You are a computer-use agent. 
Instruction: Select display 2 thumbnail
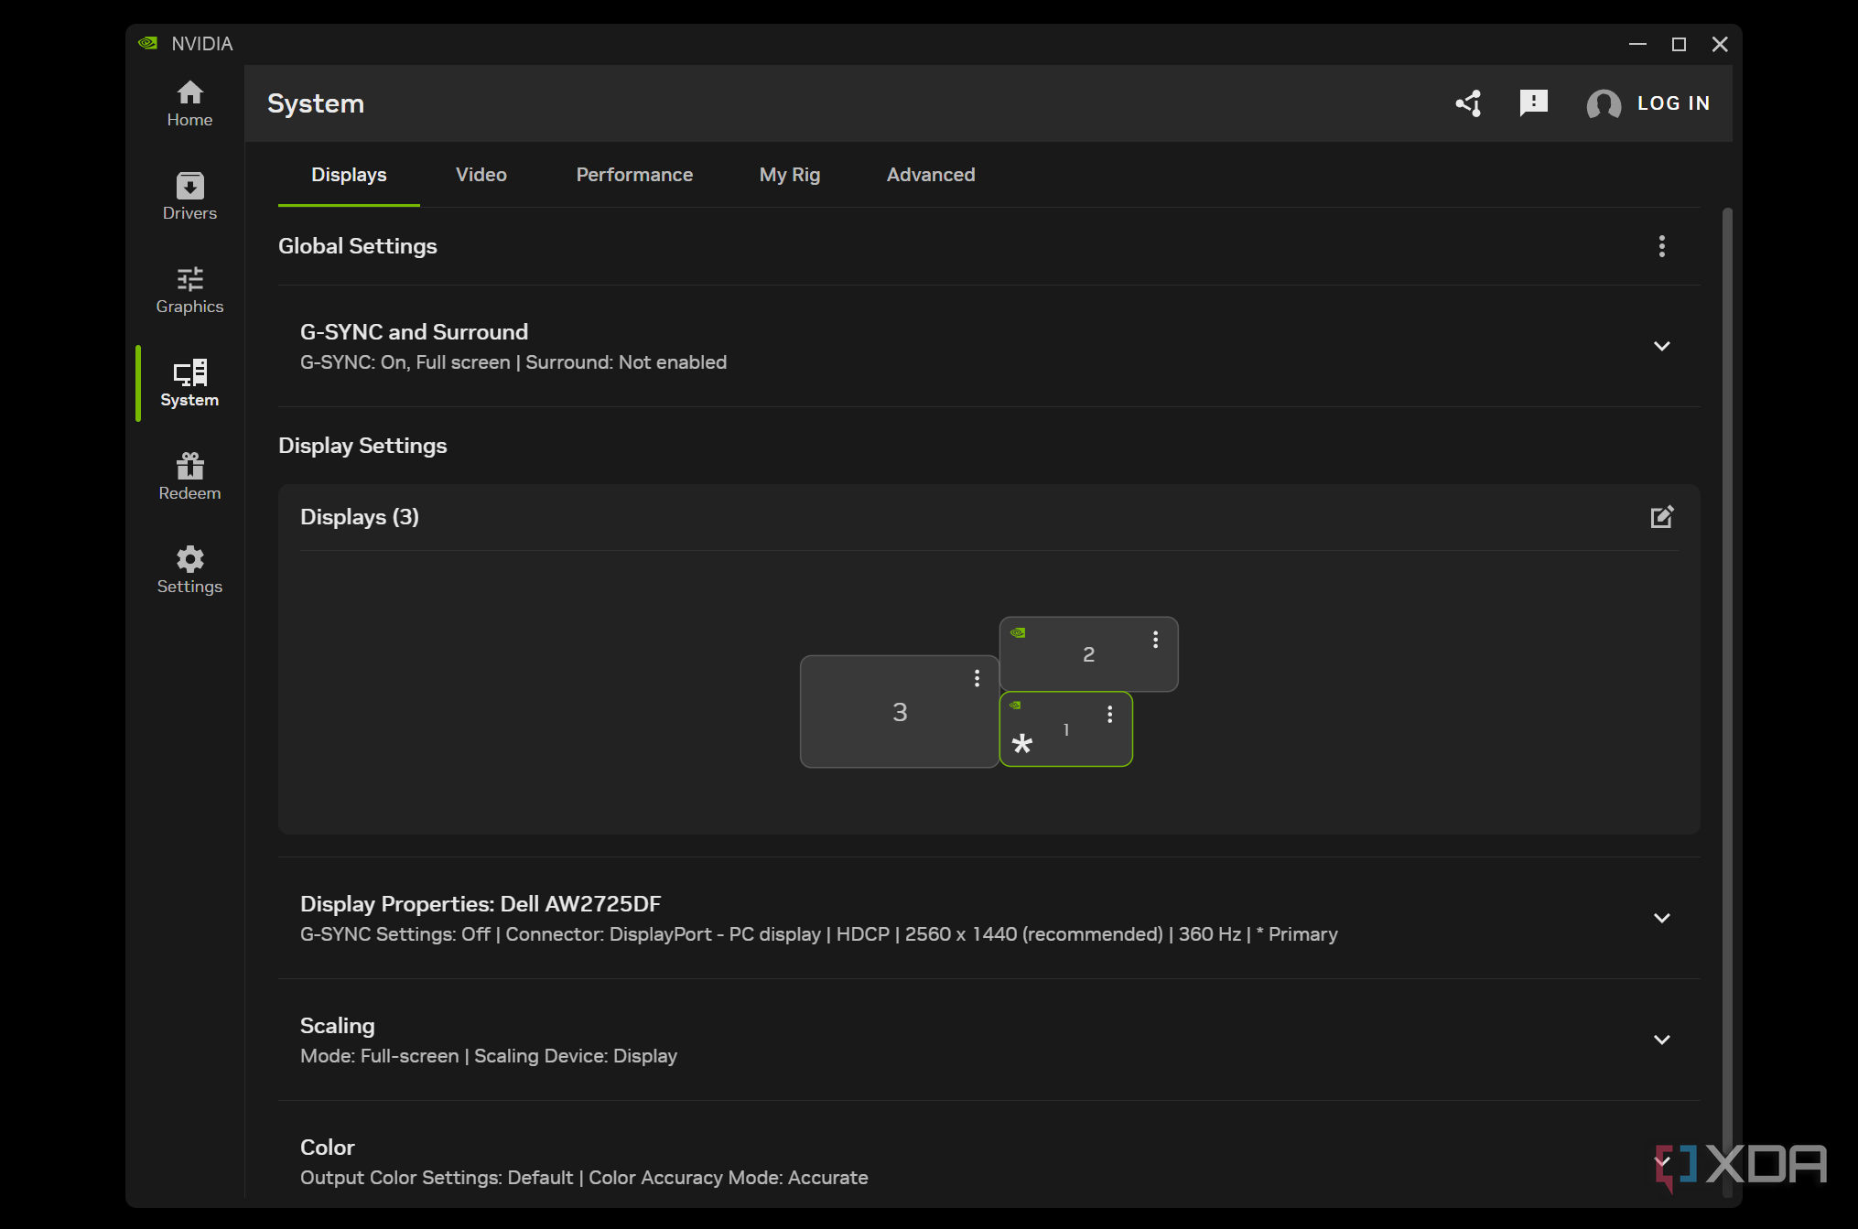1088,654
